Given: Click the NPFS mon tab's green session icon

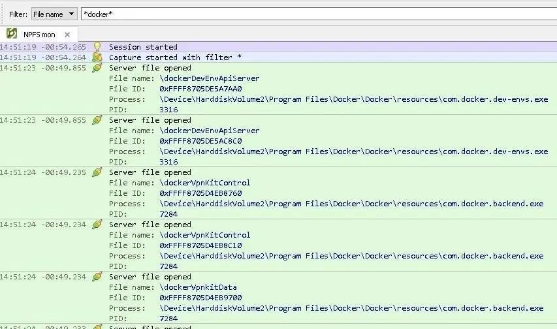Looking at the screenshot, I should point(12,33).
